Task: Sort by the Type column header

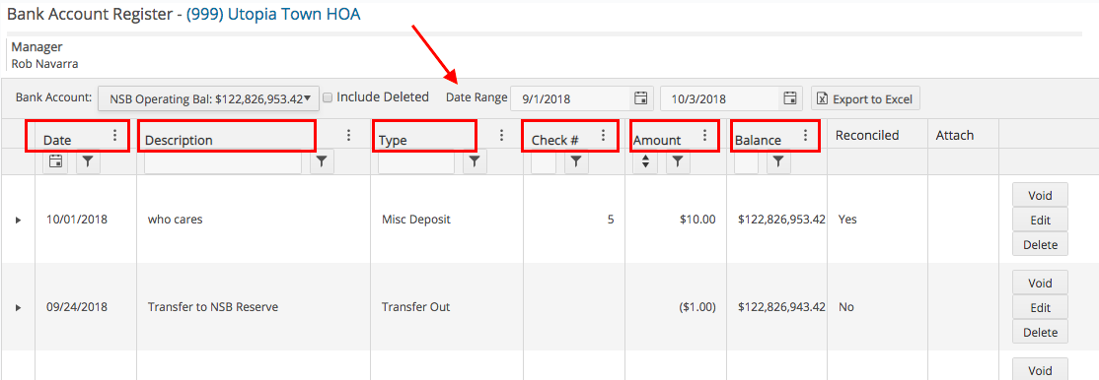Action: tap(393, 140)
